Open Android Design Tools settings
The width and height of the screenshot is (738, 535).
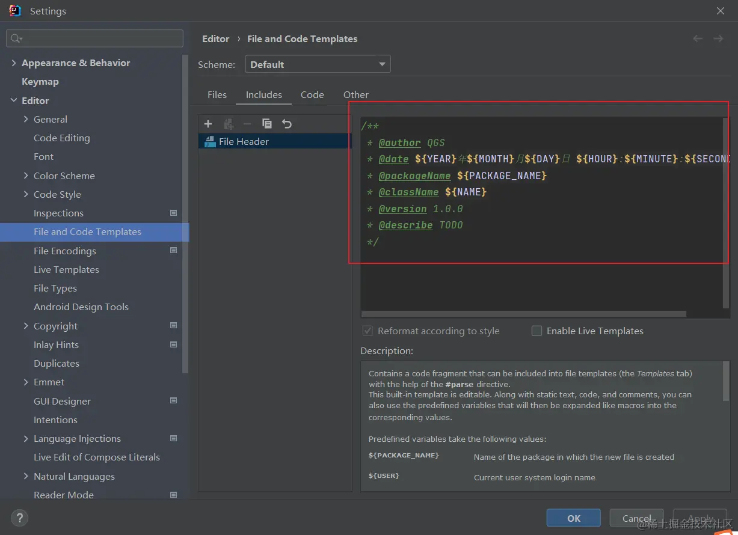click(81, 307)
